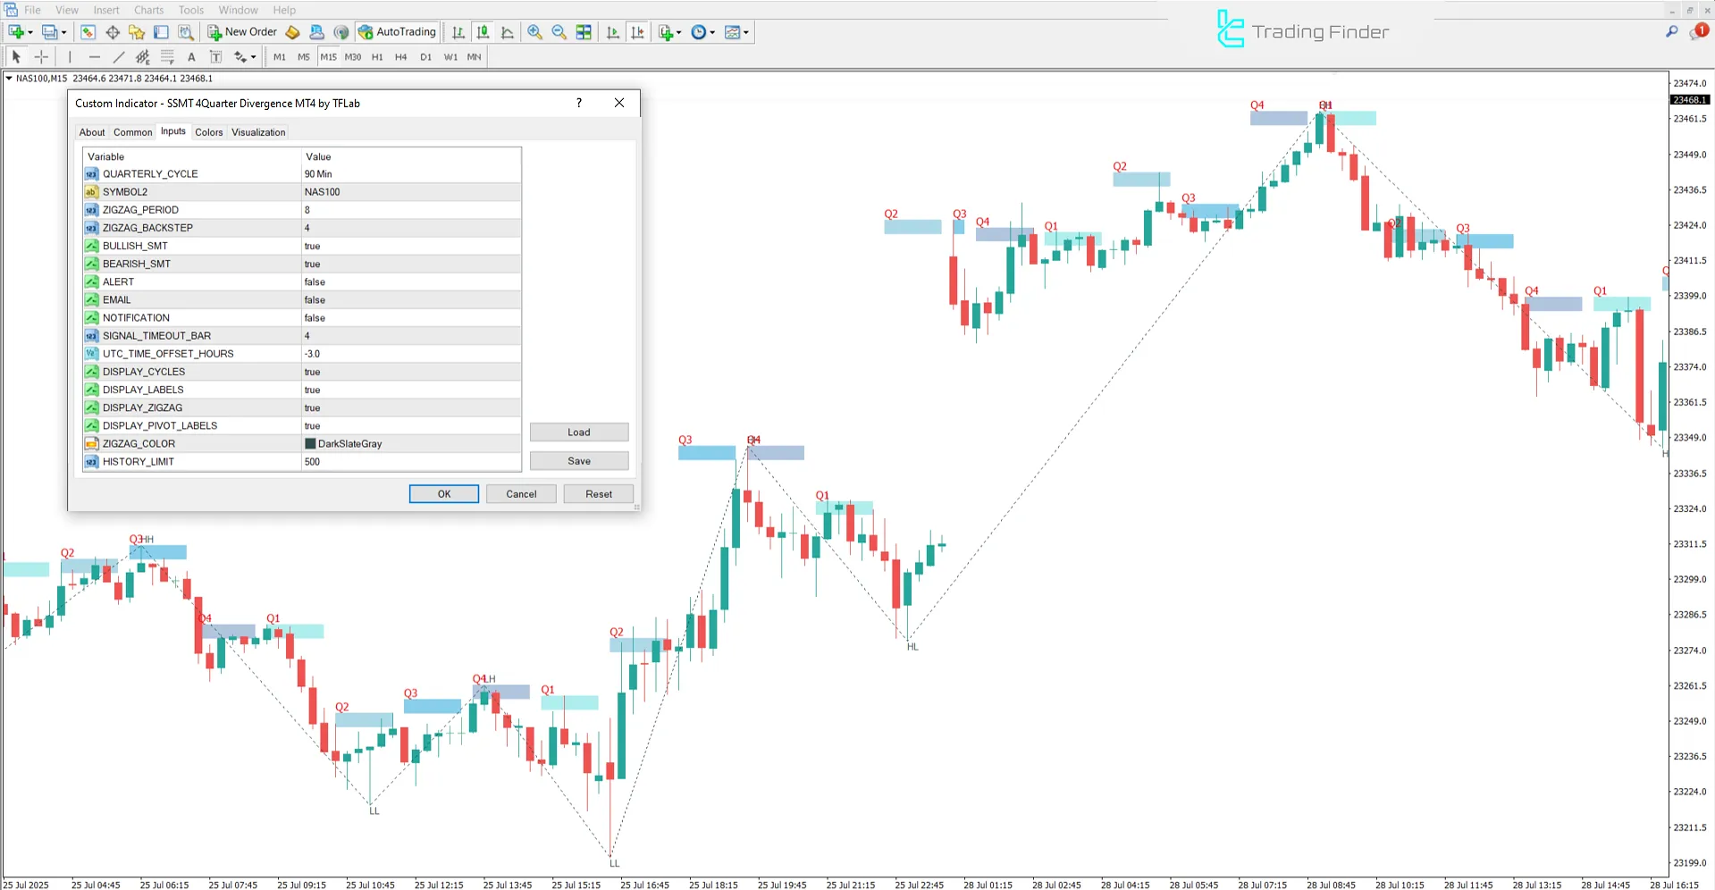Select the Crosshair cursor tool
The width and height of the screenshot is (1715, 890).
[41, 57]
